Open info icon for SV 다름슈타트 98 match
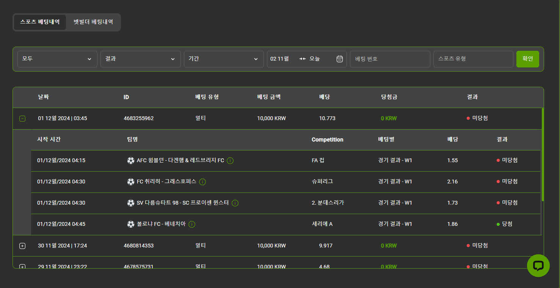560x288 pixels. (235, 203)
